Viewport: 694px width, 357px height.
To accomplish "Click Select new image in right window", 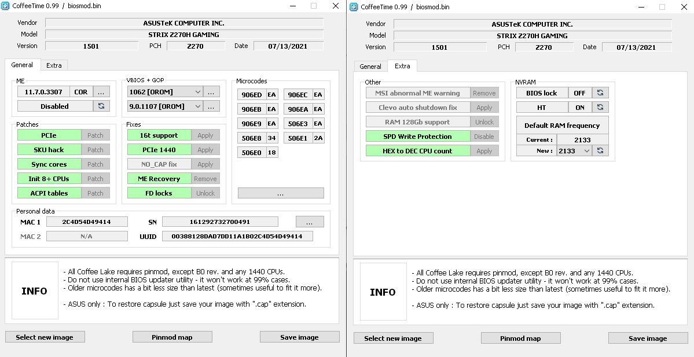I will (393, 338).
